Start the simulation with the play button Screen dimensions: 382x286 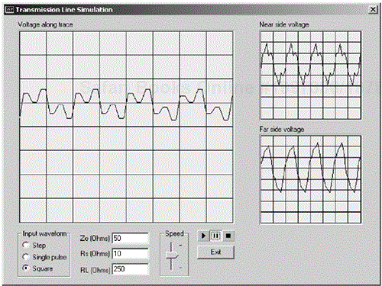203,236
